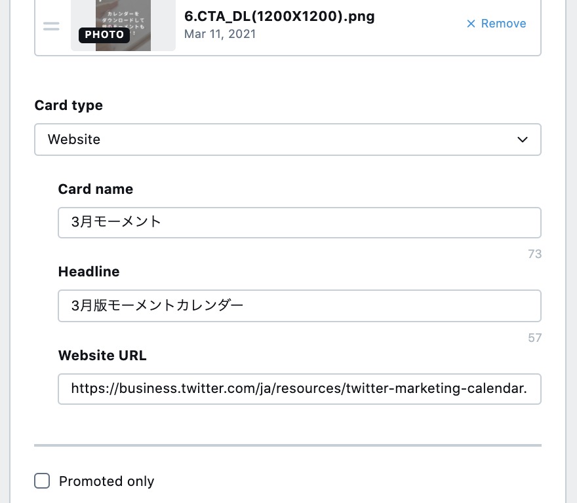
Task: Click into the Website URL input field
Action: 299,389
